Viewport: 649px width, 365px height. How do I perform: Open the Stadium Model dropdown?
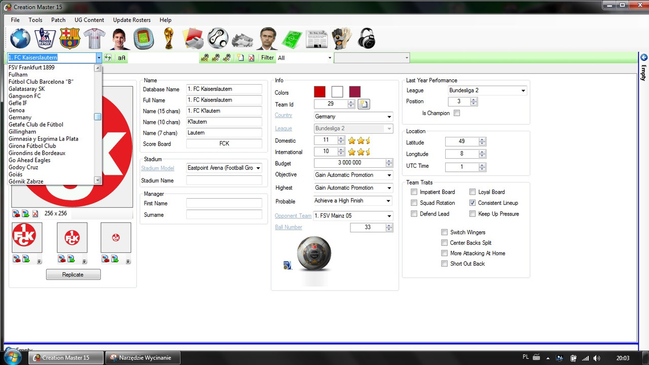click(x=258, y=168)
